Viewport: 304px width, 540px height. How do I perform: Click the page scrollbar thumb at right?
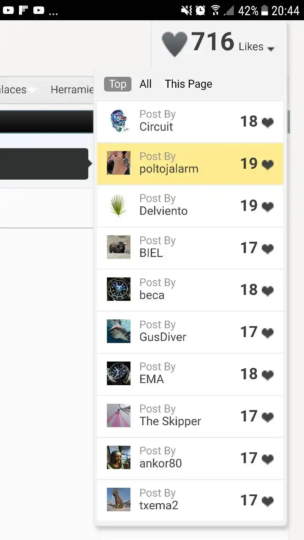click(289, 122)
